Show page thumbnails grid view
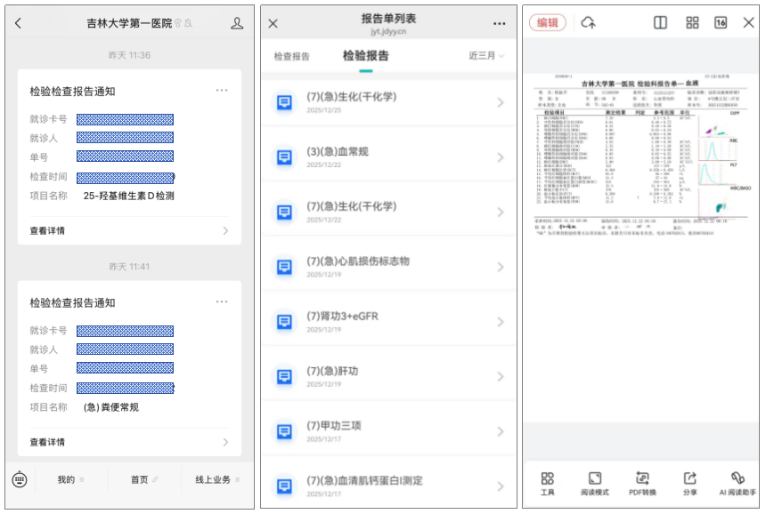The image size is (766, 514). click(692, 23)
